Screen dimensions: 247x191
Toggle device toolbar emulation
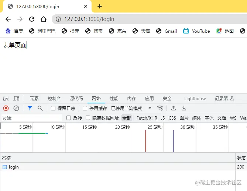click(x=16, y=99)
